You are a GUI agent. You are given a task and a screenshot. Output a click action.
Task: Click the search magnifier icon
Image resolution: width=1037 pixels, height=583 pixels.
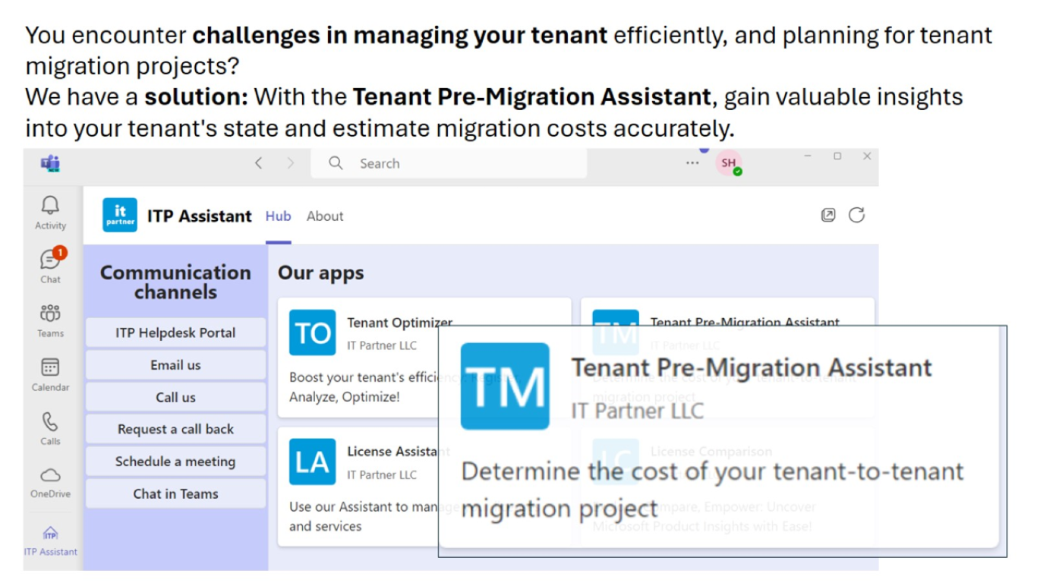(x=336, y=162)
